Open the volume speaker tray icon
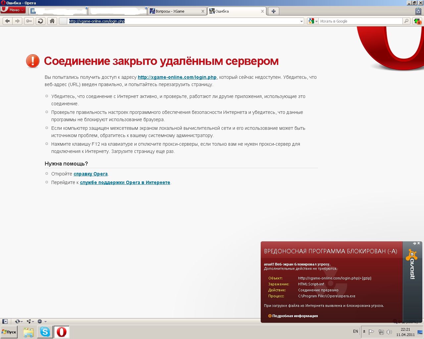The width and height of the screenshot is (424, 339). pos(389,332)
